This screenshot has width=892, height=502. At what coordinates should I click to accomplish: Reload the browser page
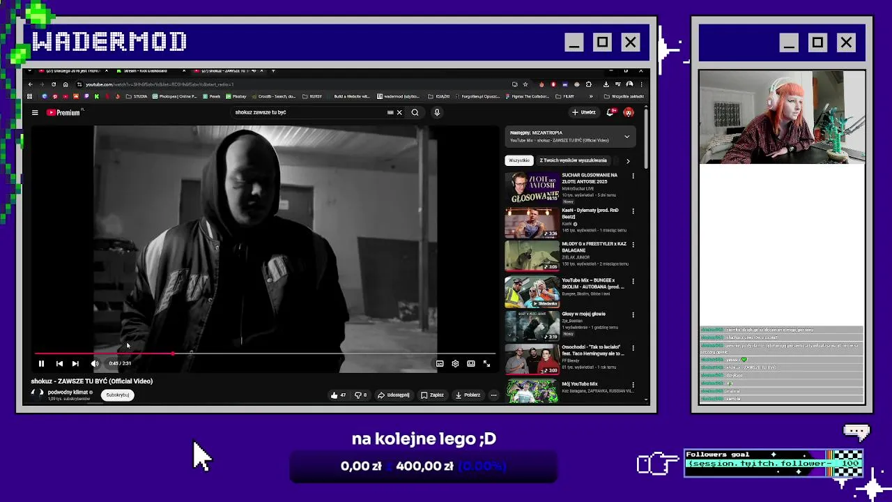coord(54,84)
